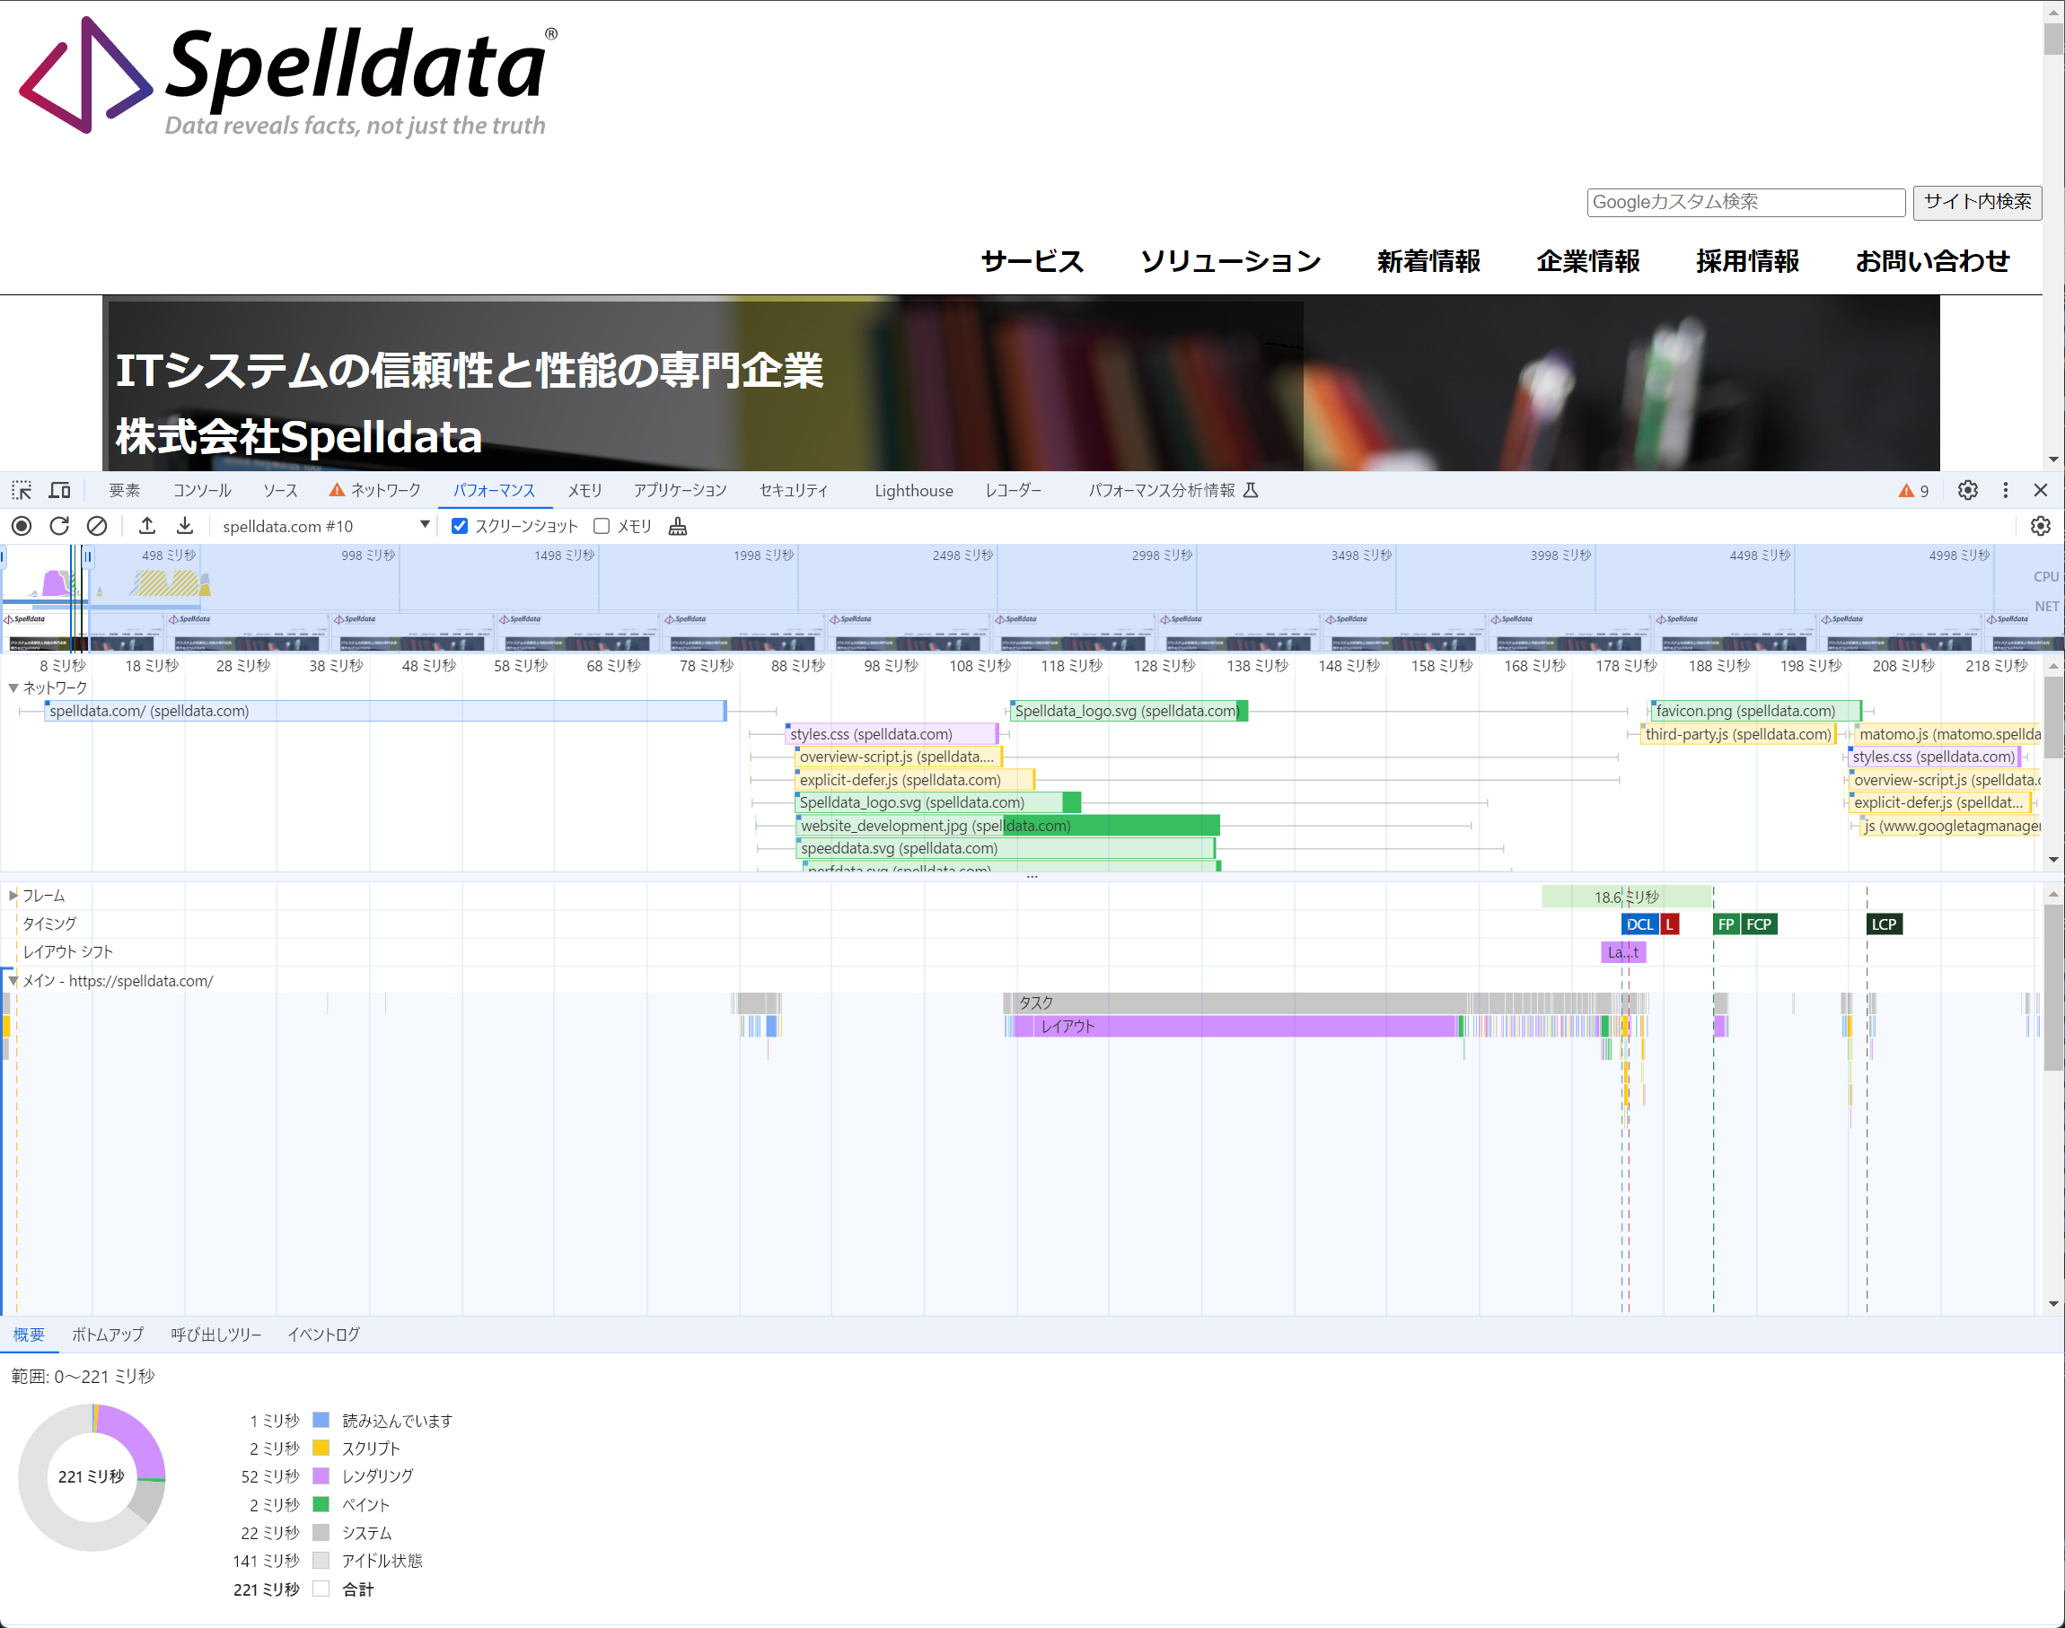Click the speeddata.svg network request
Screen dimensions: 2065x1628
(x=1006, y=848)
